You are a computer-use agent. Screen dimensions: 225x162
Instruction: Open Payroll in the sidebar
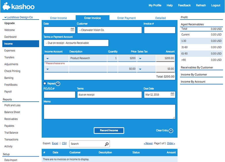click(x=8, y=92)
